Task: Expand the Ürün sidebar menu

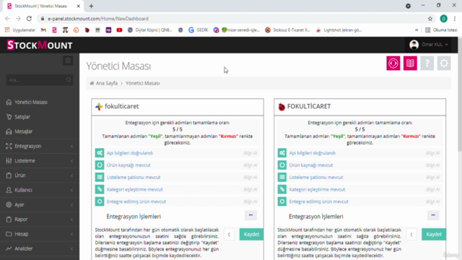Action: tap(40, 175)
